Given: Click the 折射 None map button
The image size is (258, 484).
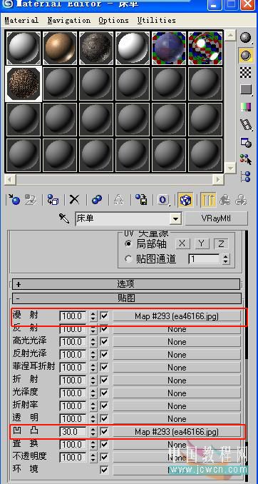Looking at the screenshot, I should [177, 380].
